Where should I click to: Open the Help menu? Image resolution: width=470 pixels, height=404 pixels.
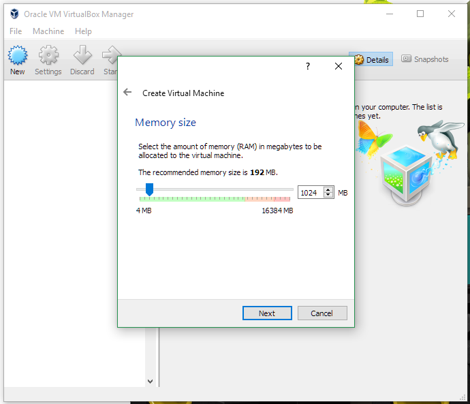(83, 31)
